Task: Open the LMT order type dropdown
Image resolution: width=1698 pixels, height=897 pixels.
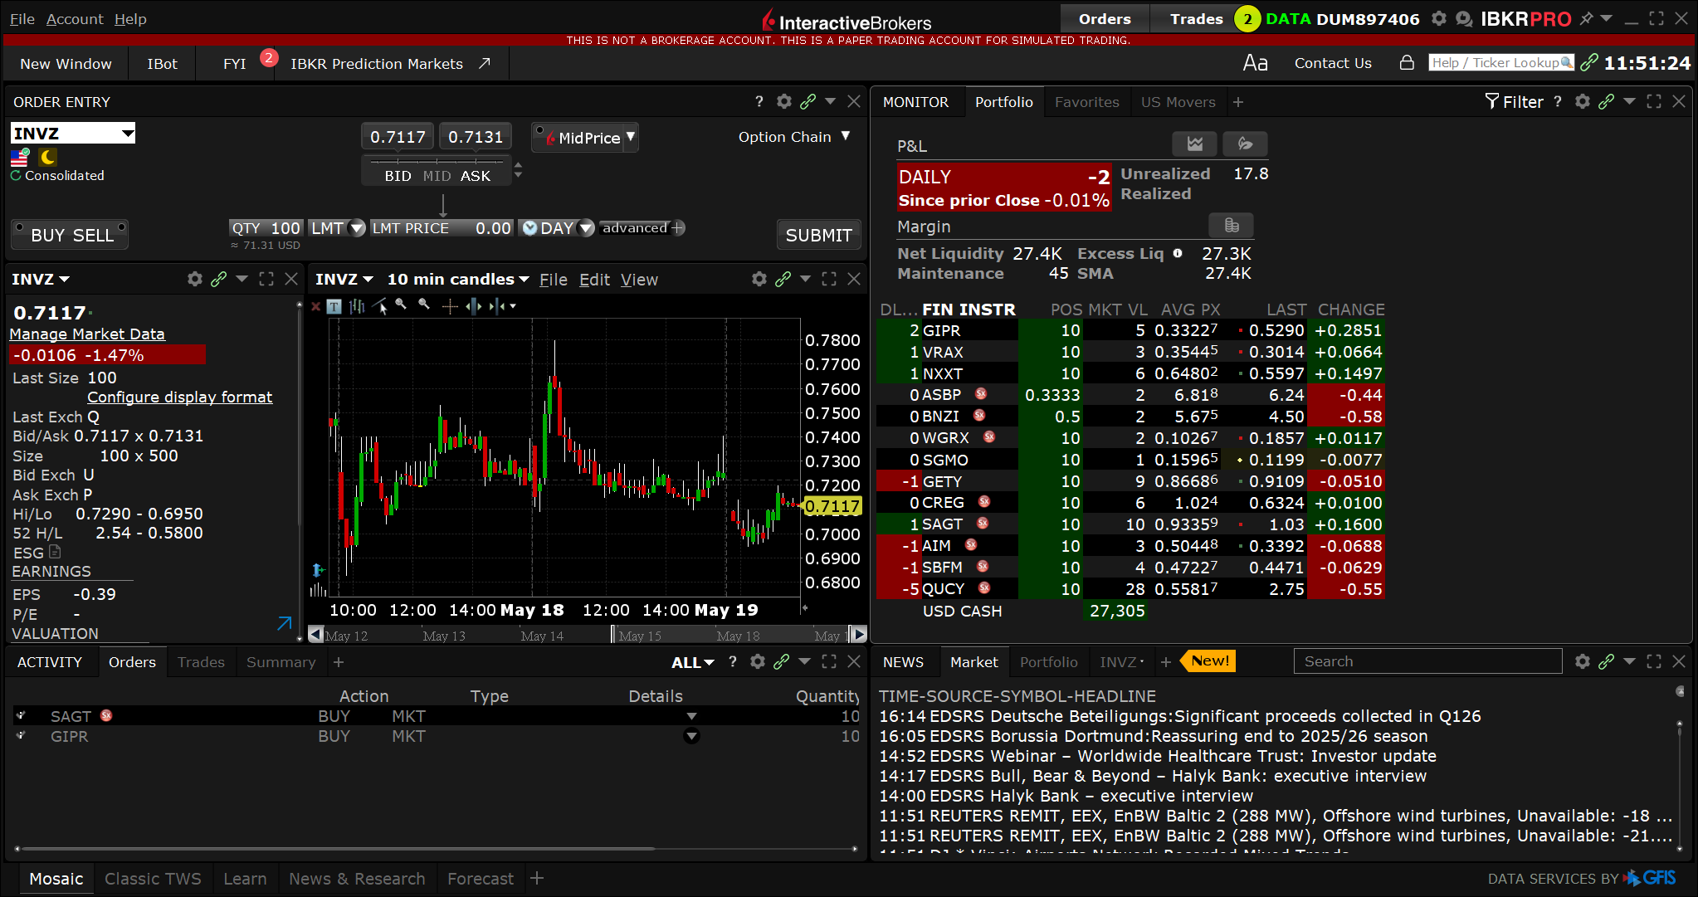Action: (357, 227)
